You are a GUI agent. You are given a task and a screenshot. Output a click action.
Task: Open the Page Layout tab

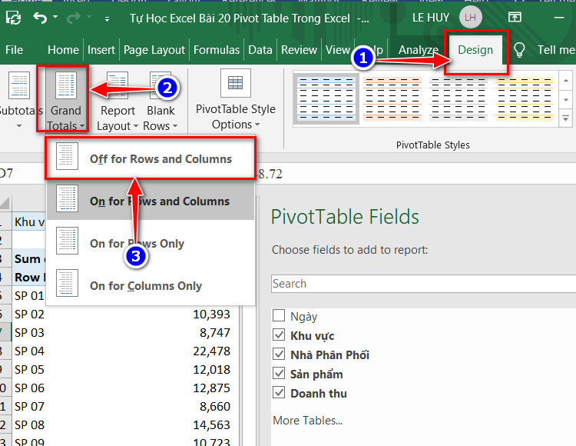pyautogui.click(x=154, y=50)
